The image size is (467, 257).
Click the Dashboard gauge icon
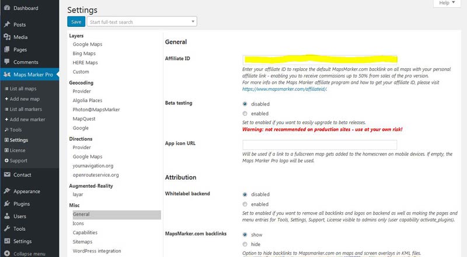click(x=7, y=8)
